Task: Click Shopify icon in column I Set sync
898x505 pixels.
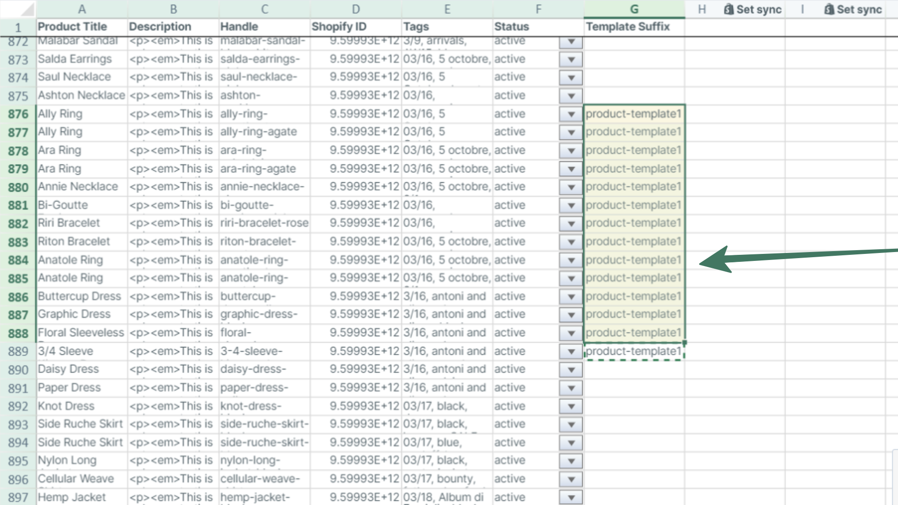Action: click(x=829, y=9)
